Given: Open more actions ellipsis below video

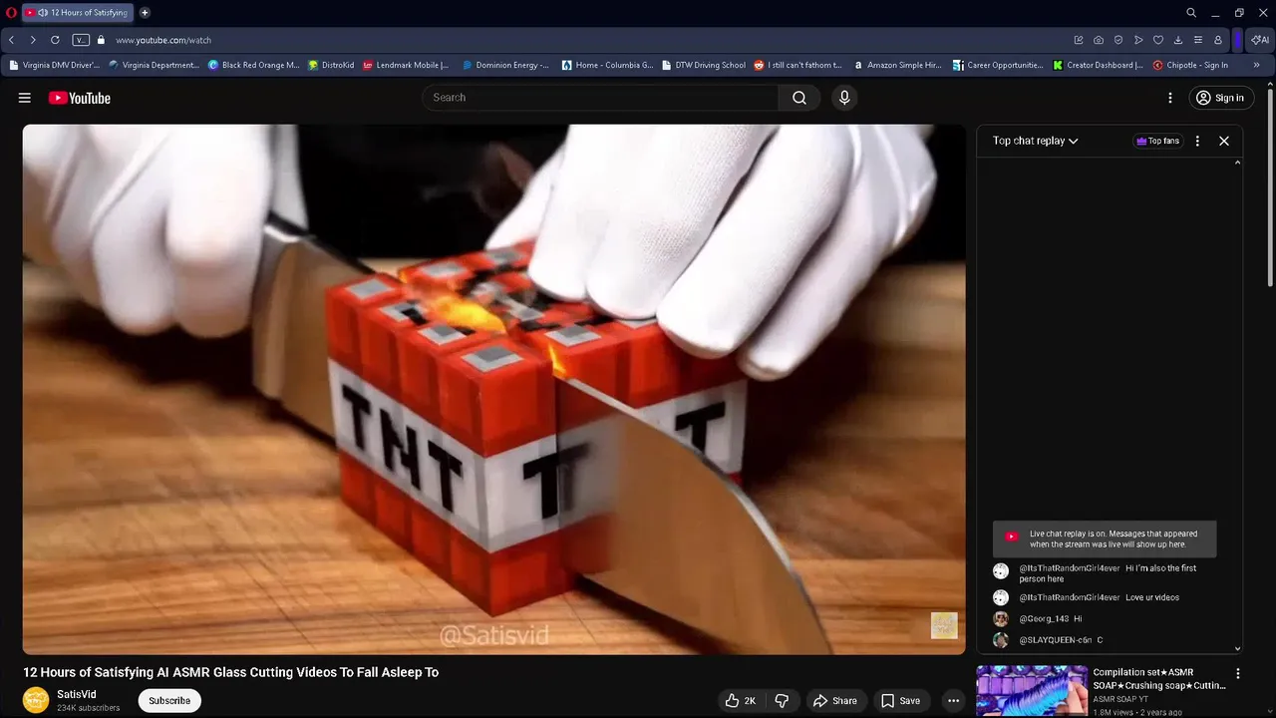Looking at the screenshot, I should (953, 701).
